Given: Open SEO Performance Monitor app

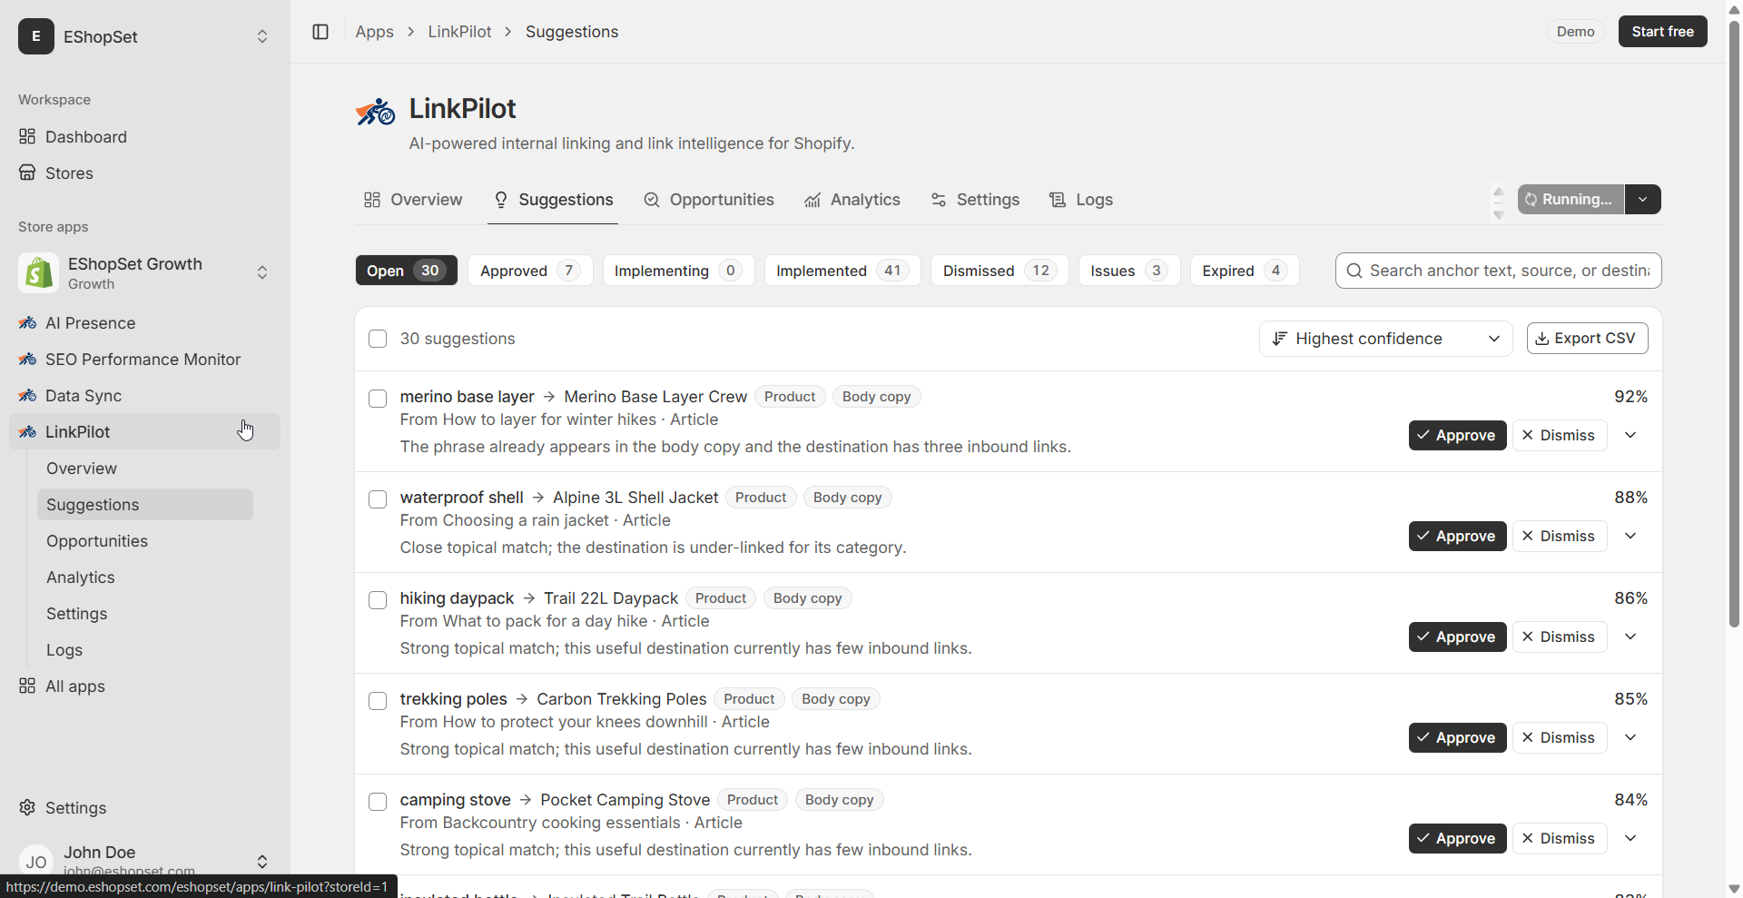Looking at the screenshot, I should click(x=145, y=360).
